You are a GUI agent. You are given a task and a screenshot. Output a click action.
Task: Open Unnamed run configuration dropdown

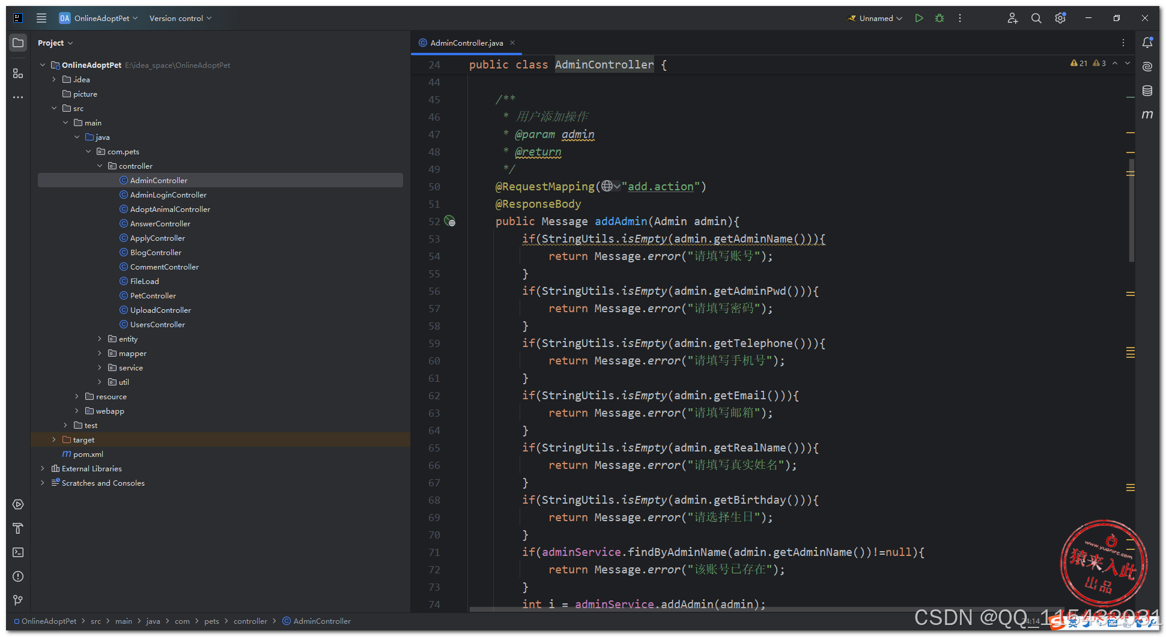pos(876,18)
